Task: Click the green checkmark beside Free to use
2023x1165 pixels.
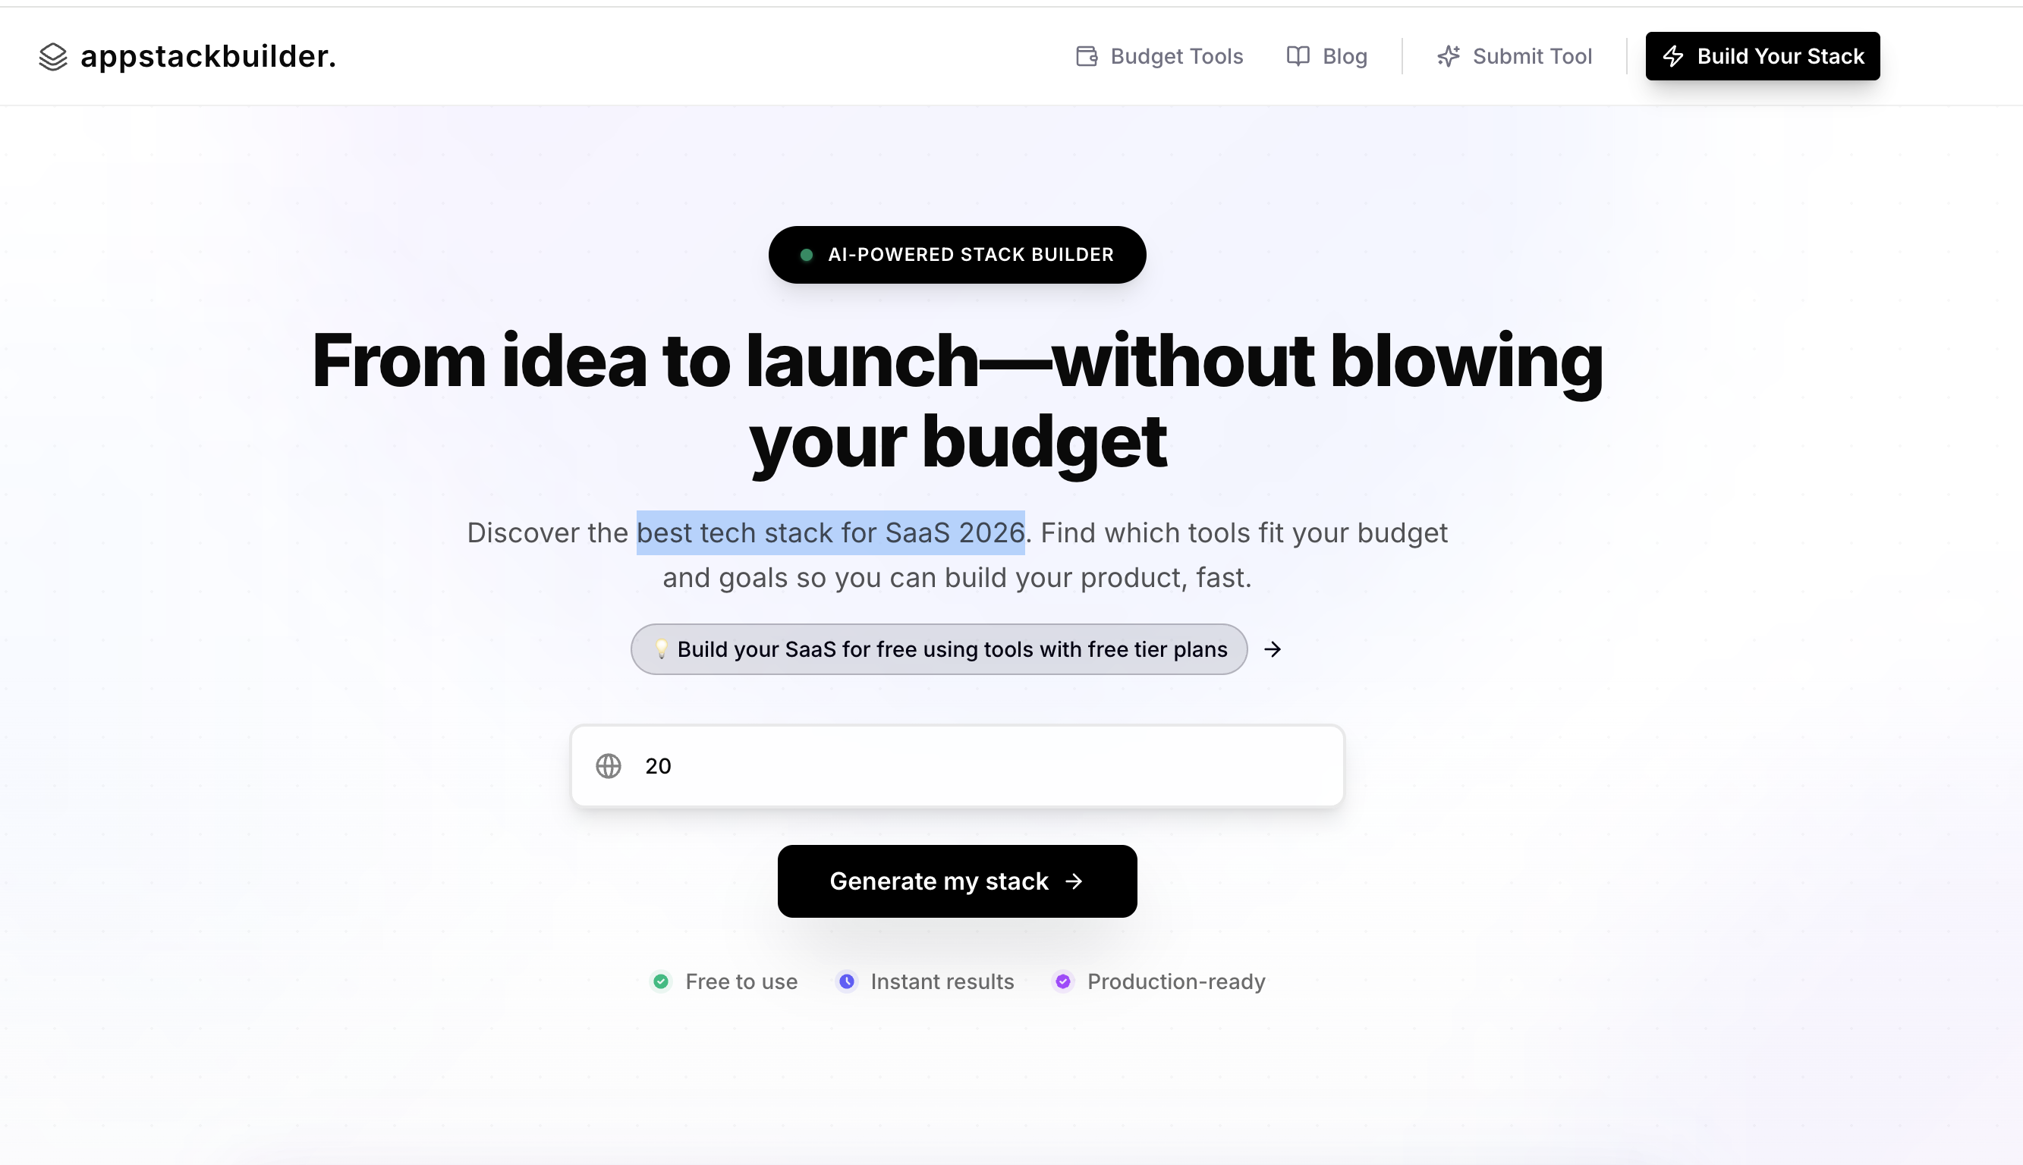Action: pos(661,981)
